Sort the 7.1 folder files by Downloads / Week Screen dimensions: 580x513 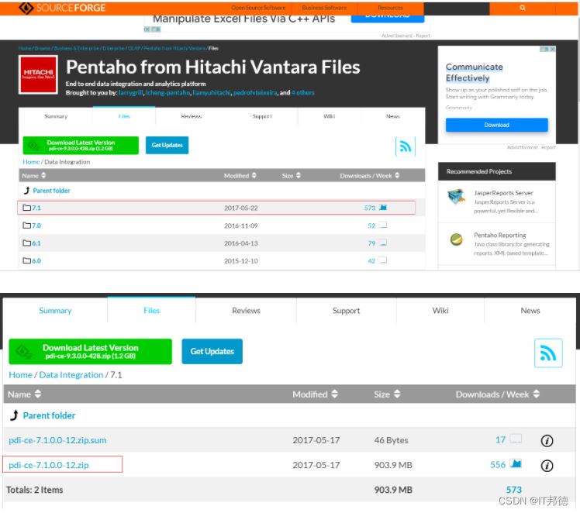497,394
